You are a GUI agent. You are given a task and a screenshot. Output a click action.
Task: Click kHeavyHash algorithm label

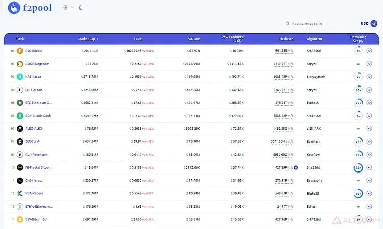(x=316, y=77)
